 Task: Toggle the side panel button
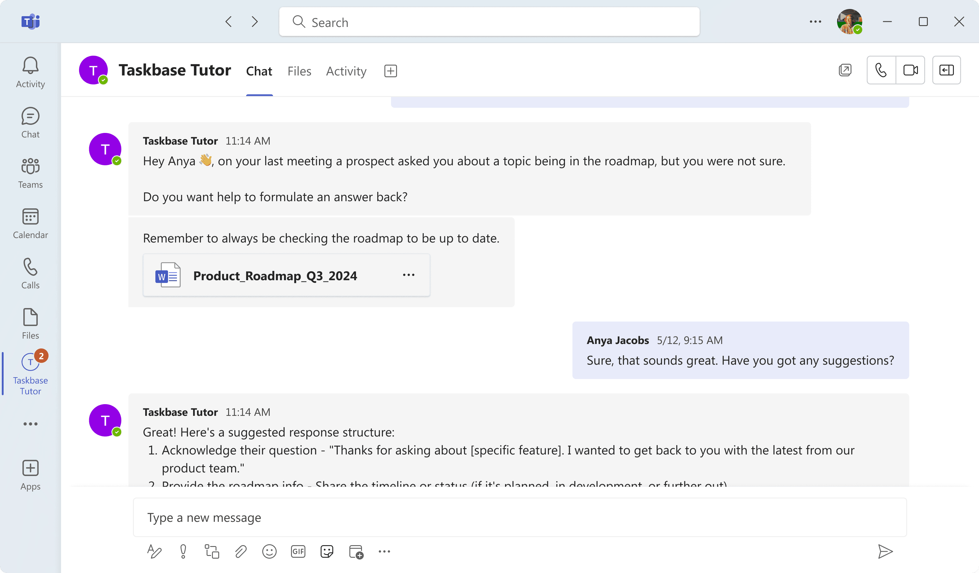[946, 70]
